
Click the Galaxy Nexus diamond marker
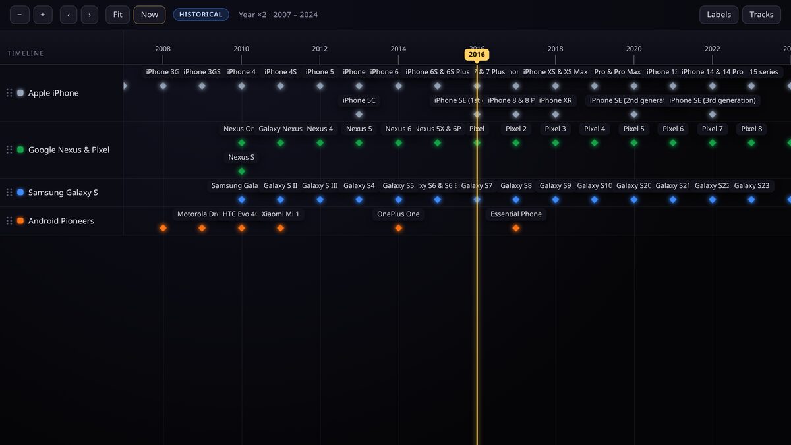coord(281,142)
